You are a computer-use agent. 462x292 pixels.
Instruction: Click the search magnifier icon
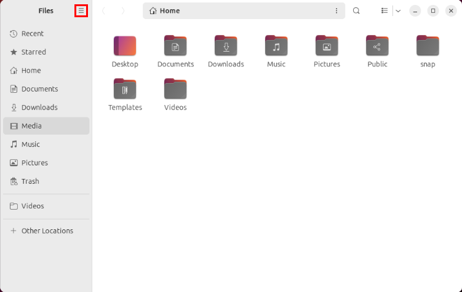(x=356, y=10)
